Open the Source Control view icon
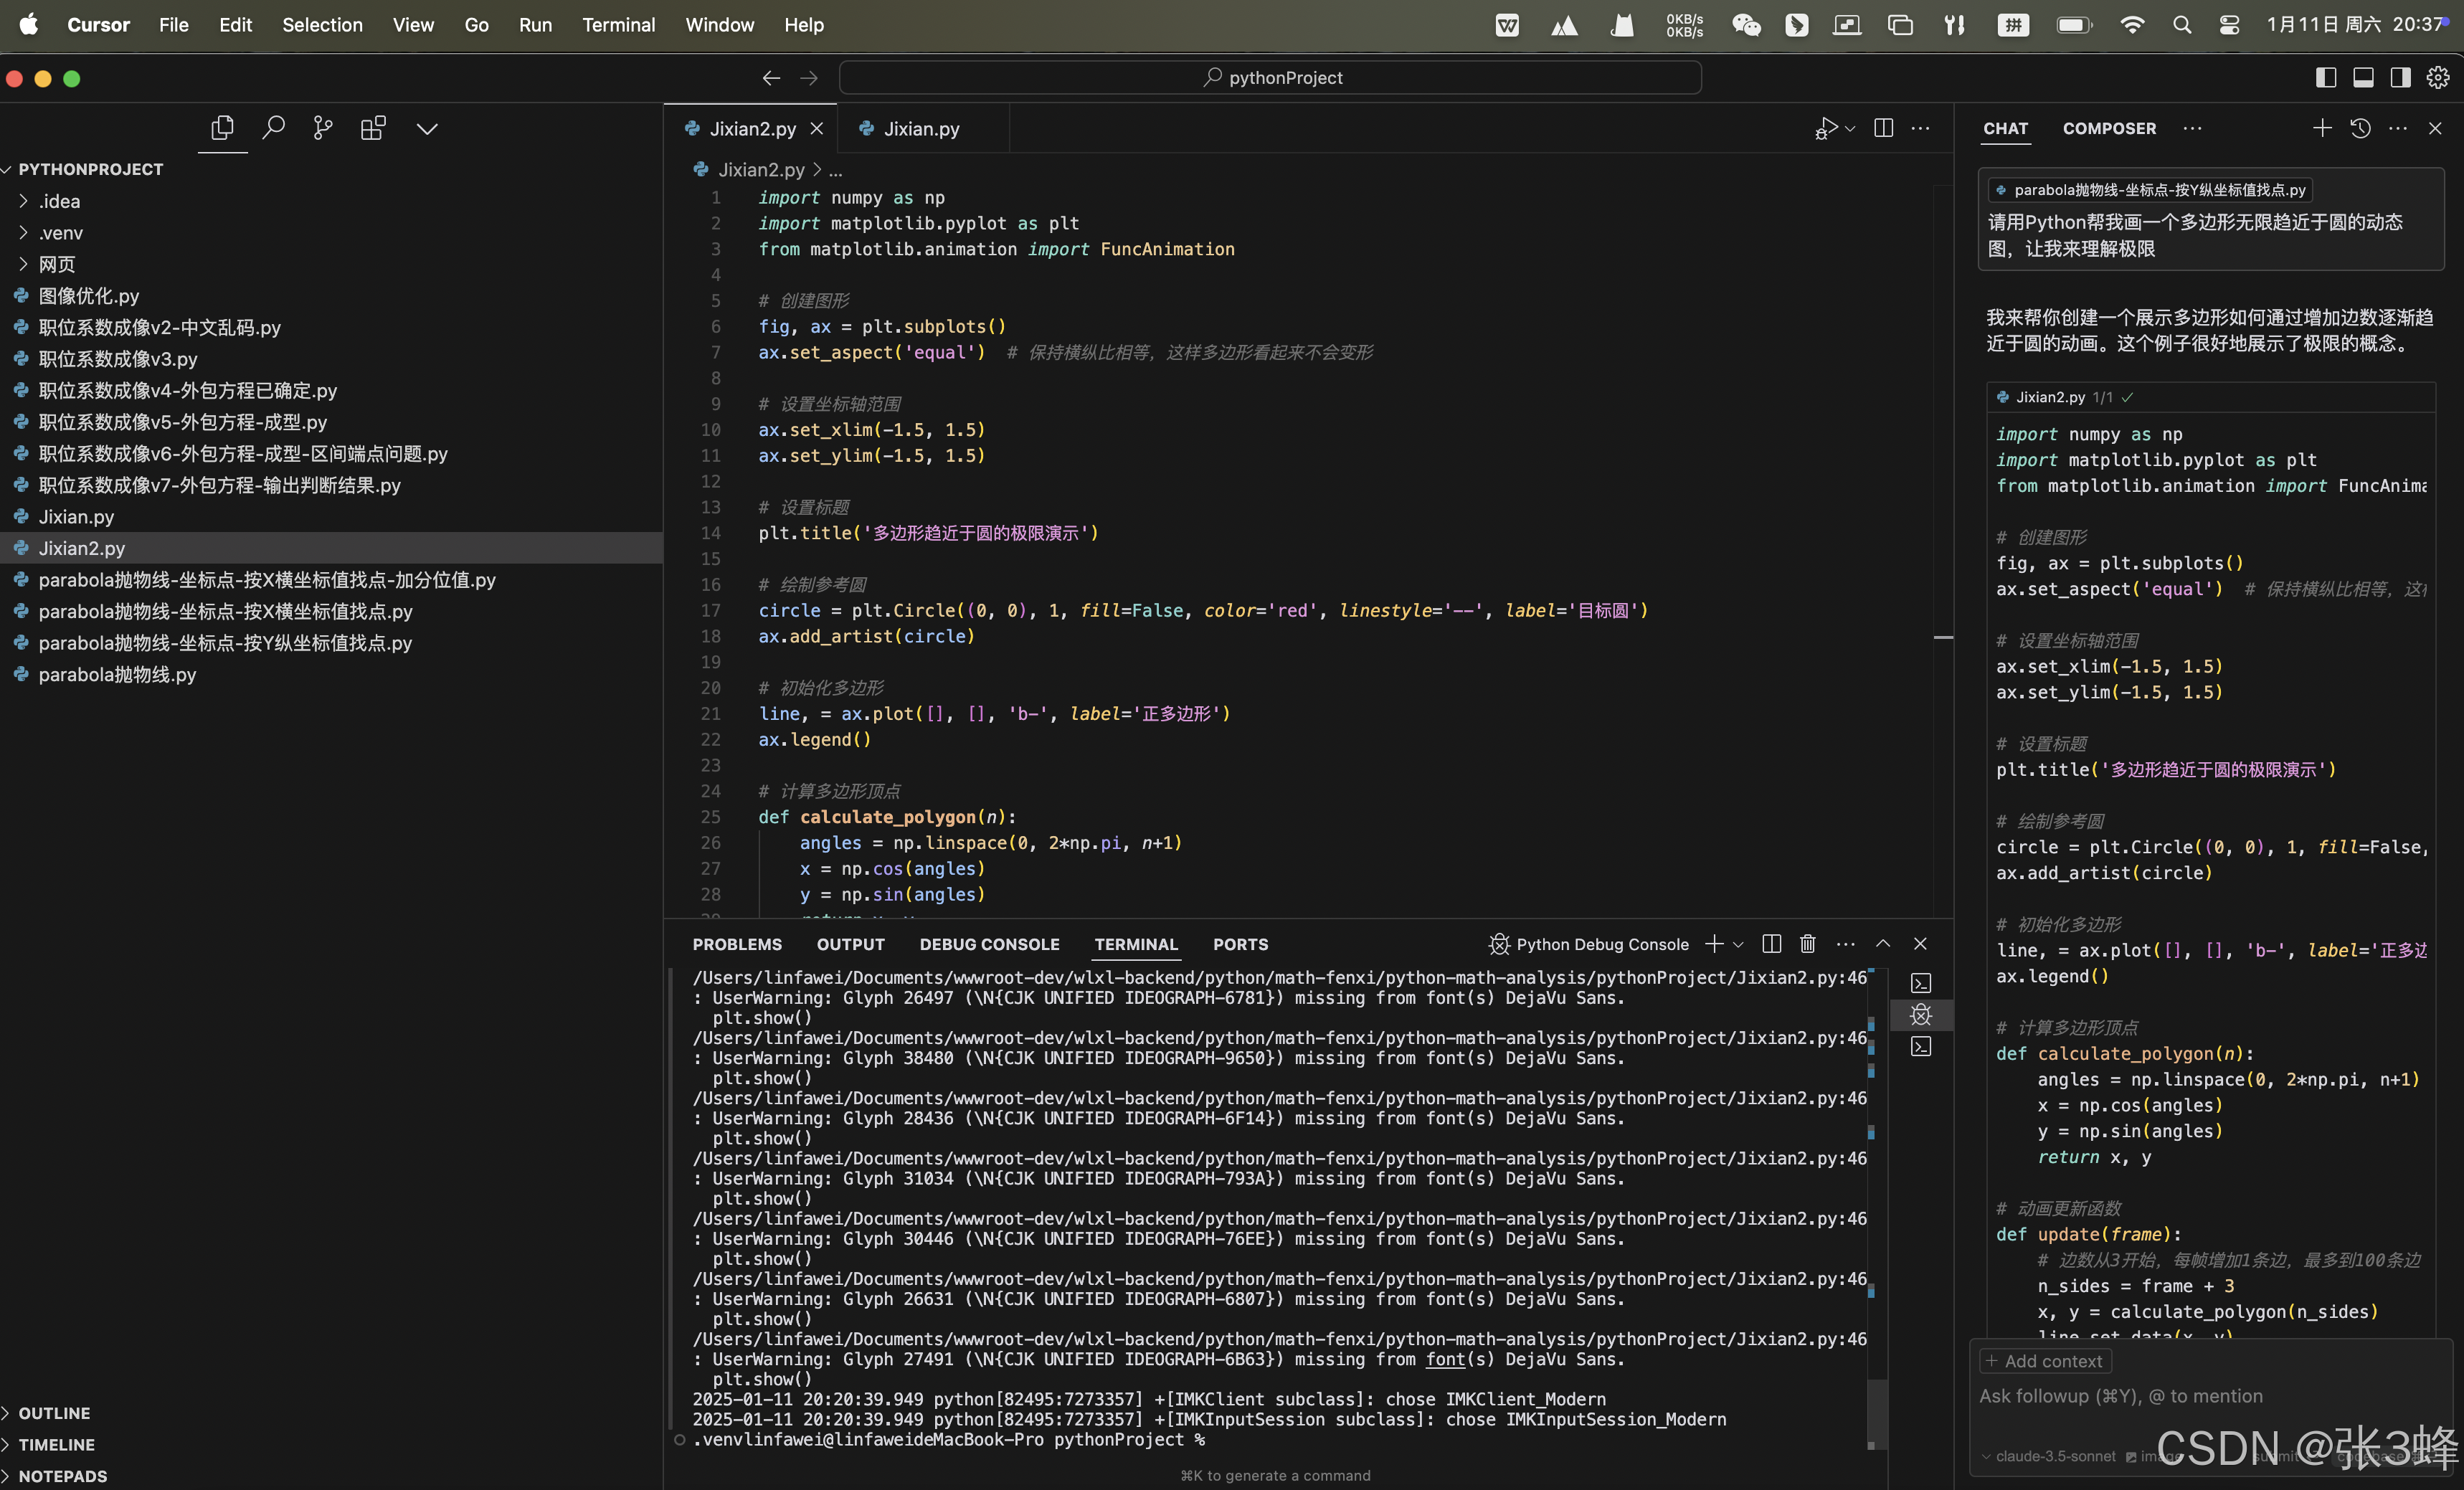This screenshot has height=1490, width=2464. click(322, 128)
